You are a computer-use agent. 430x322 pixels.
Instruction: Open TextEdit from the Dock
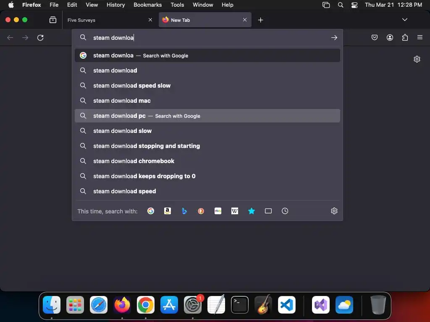click(216, 305)
